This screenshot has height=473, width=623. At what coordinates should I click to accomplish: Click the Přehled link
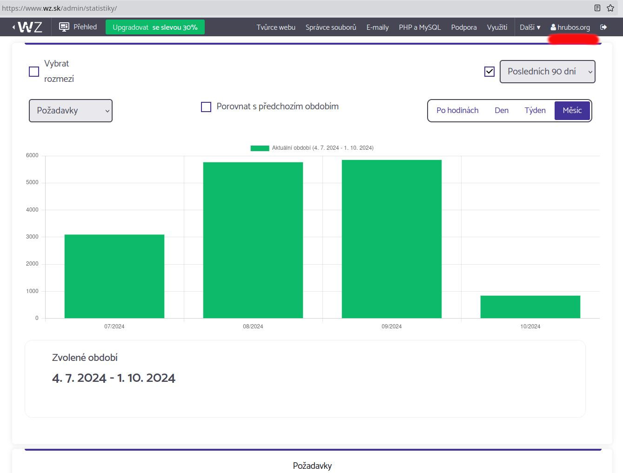(x=85, y=27)
